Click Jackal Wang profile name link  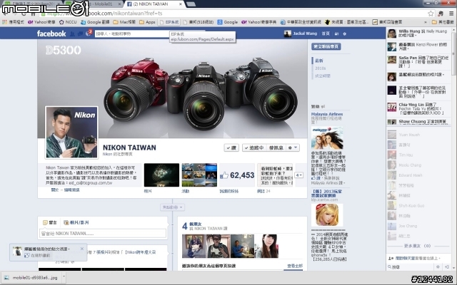(305, 33)
